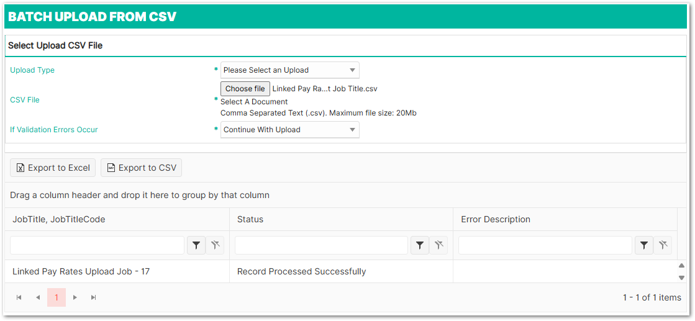Focus the Status filter text box
This screenshot has height=321, width=695.
click(321, 245)
